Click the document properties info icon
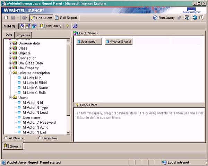The width and height of the screenshot is (208, 166). coord(187,18)
